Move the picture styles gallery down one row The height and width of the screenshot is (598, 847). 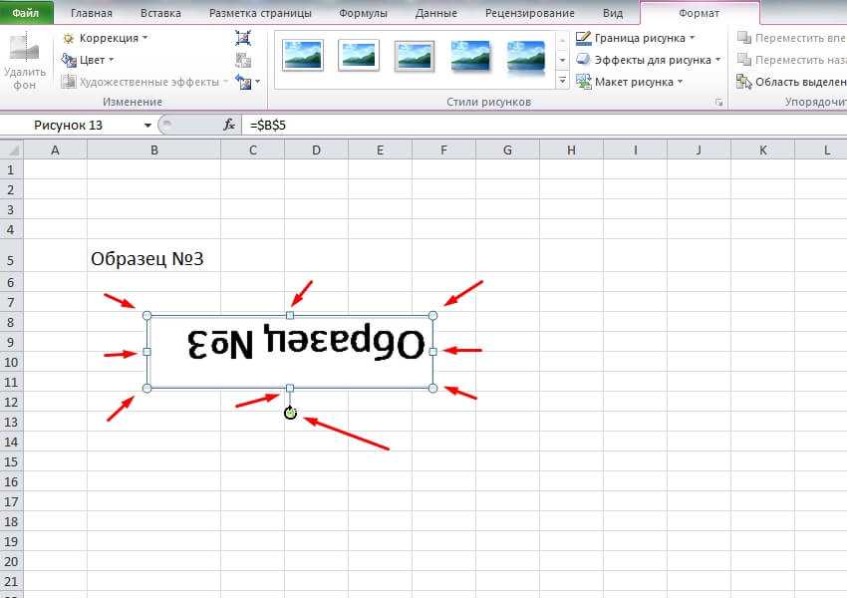click(562, 60)
